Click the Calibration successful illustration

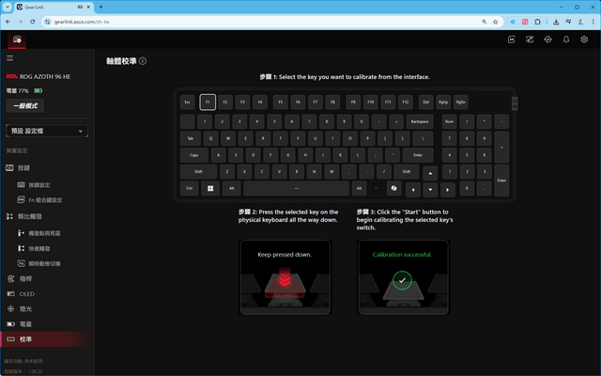[x=403, y=277]
